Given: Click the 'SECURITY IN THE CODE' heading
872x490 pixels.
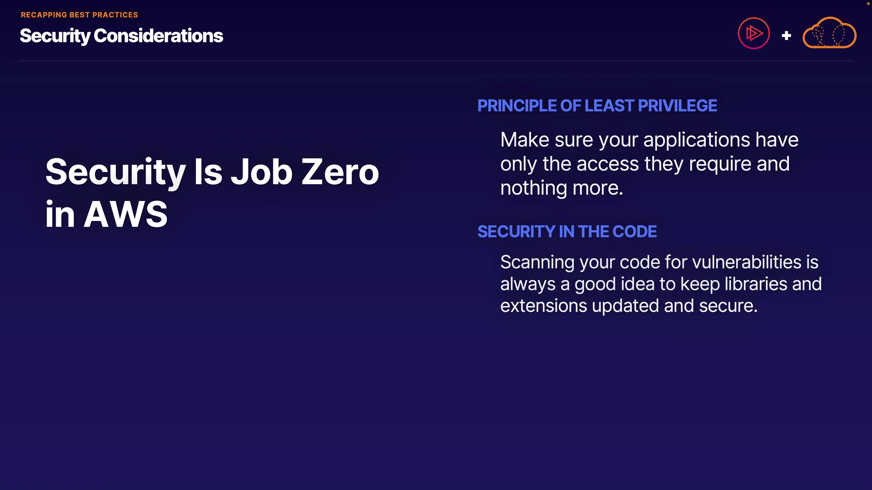Looking at the screenshot, I should (x=567, y=231).
